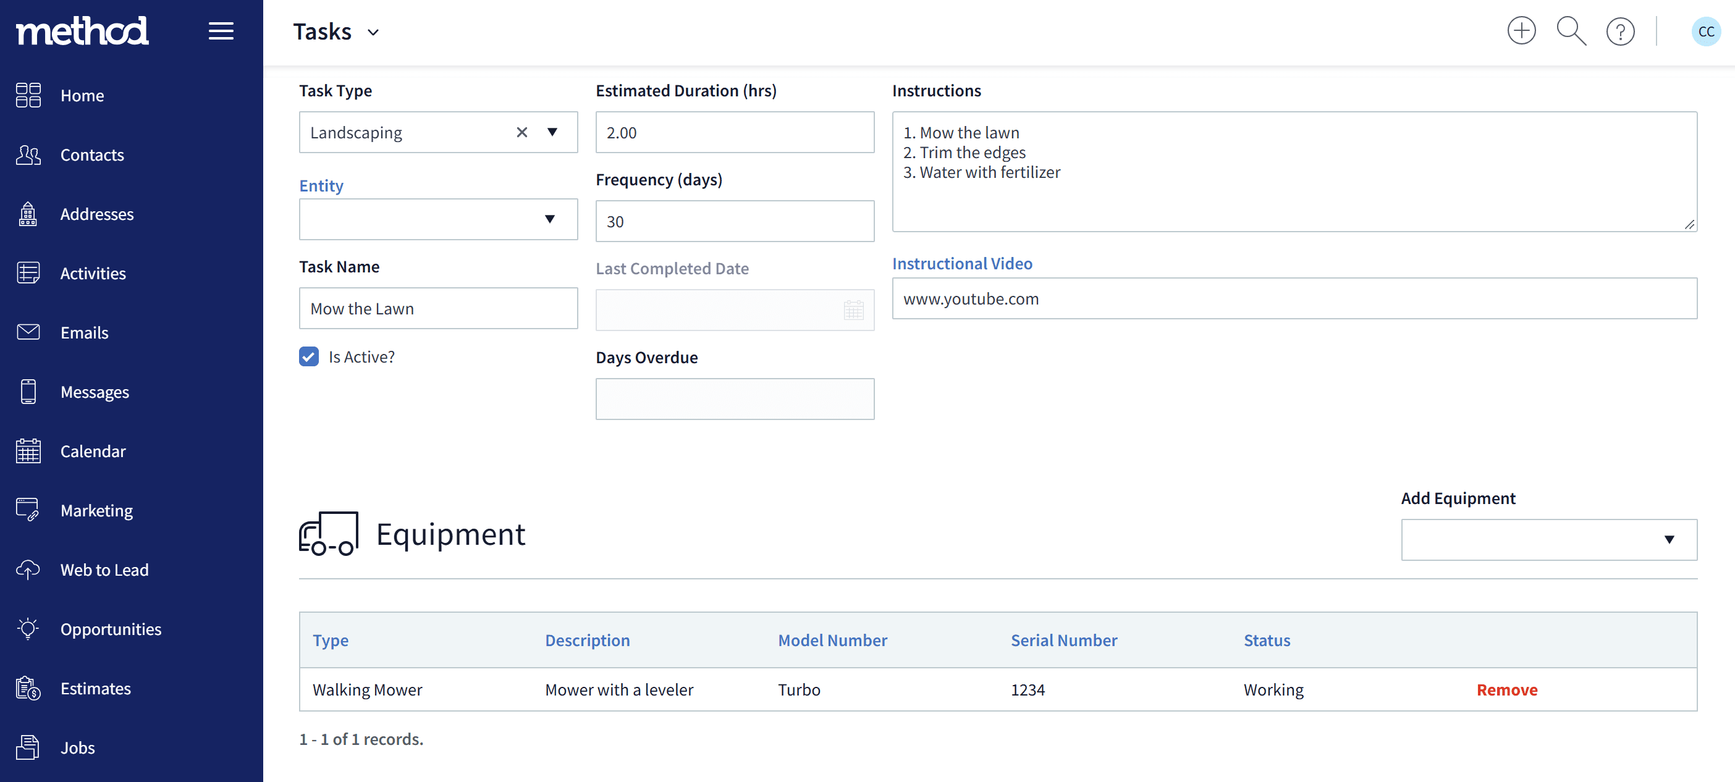This screenshot has width=1735, height=782.
Task: Click the Activities list icon
Action: click(28, 273)
